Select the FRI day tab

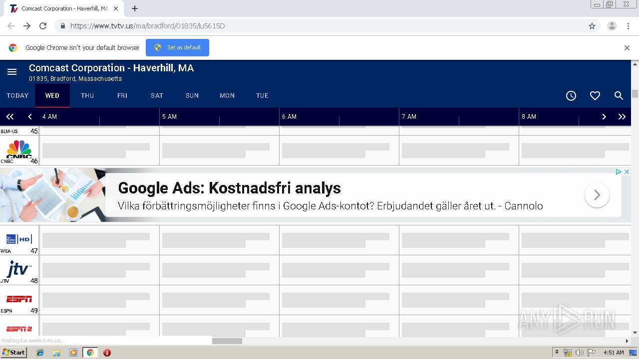pos(122,96)
